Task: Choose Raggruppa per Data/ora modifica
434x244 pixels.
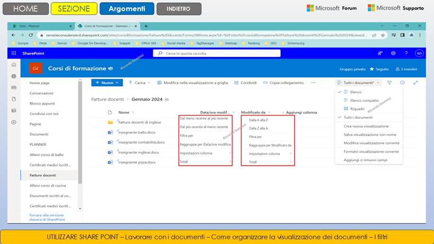Action: [x=205, y=144]
